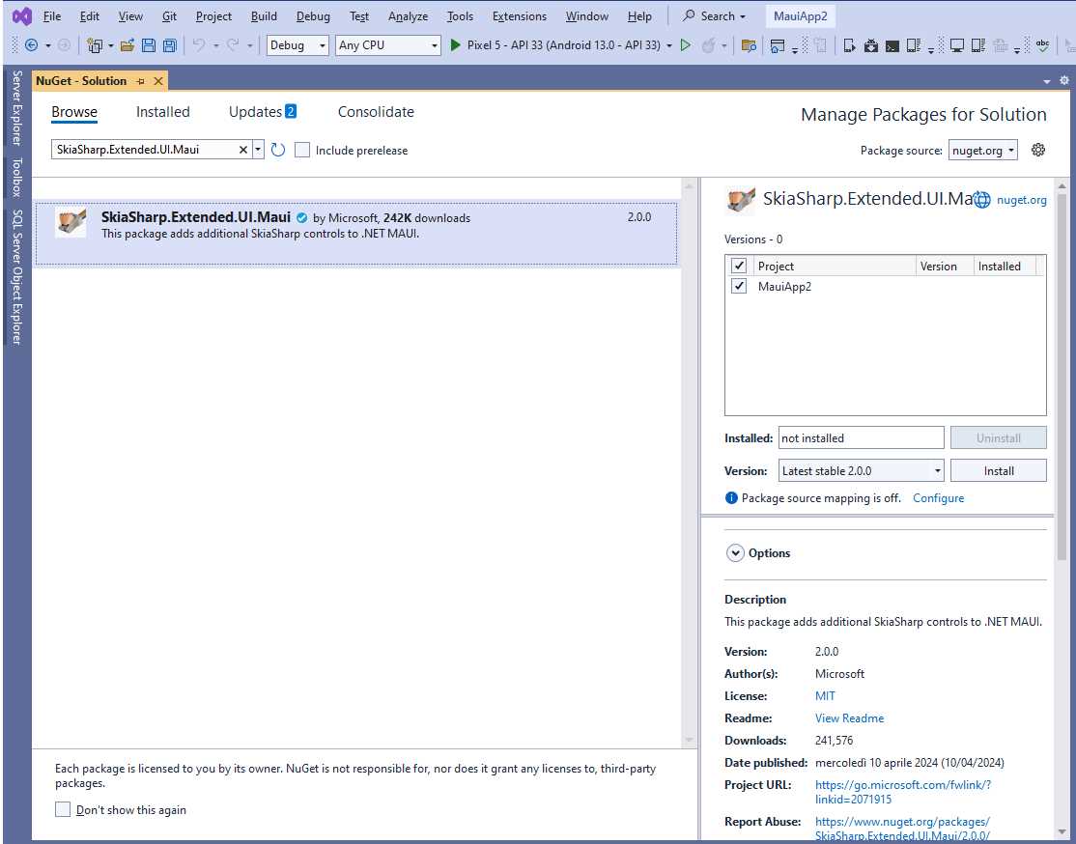The height and width of the screenshot is (844, 1076).
Task: Open the Android SDK Manager icon
Action: tap(871, 45)
